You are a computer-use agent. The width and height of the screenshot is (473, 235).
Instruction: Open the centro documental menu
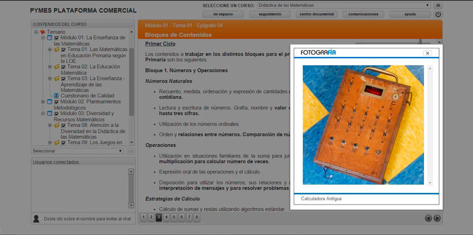[317, 14]
